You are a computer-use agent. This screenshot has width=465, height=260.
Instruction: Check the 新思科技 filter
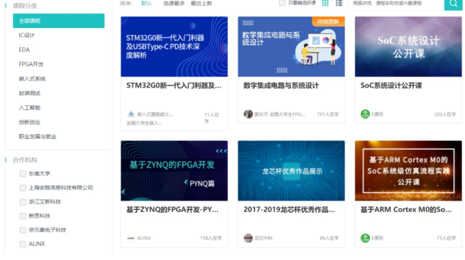[23, 216]
